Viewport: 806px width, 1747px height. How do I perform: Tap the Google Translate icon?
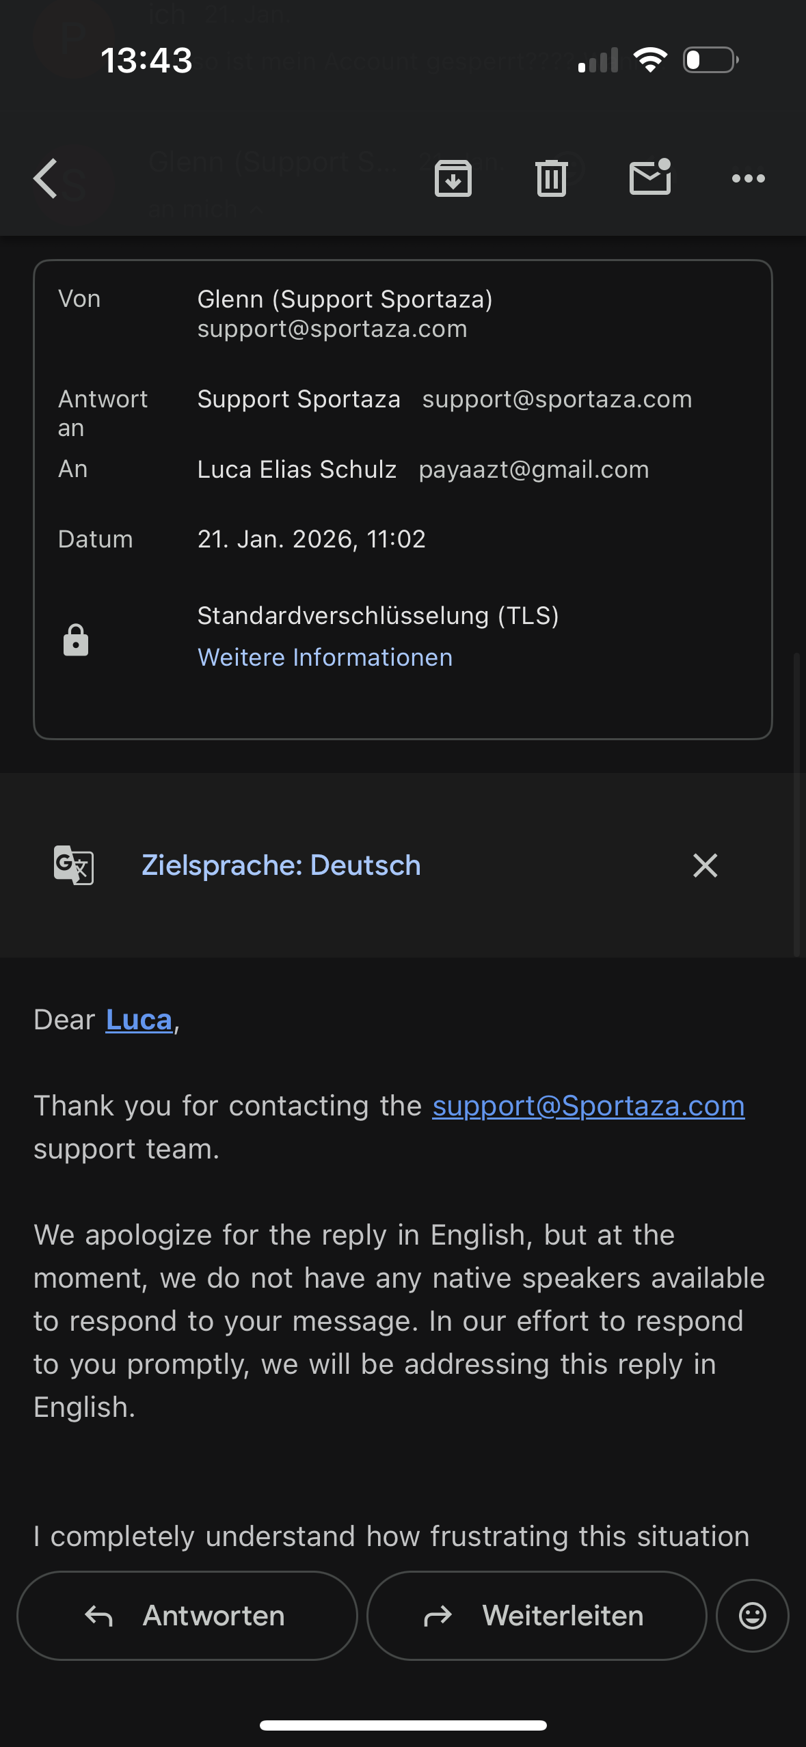coord(74,865)
